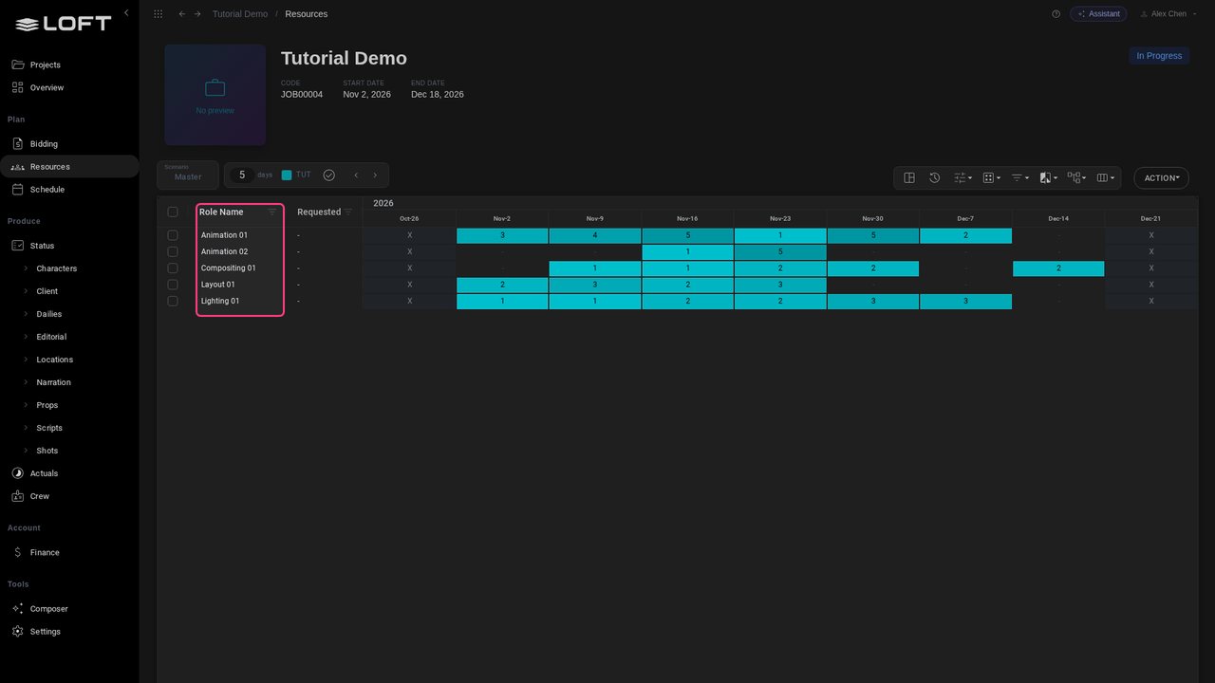
Task: Click the Tutorial Demo breadcrumb link
Action: pos(240,14)
